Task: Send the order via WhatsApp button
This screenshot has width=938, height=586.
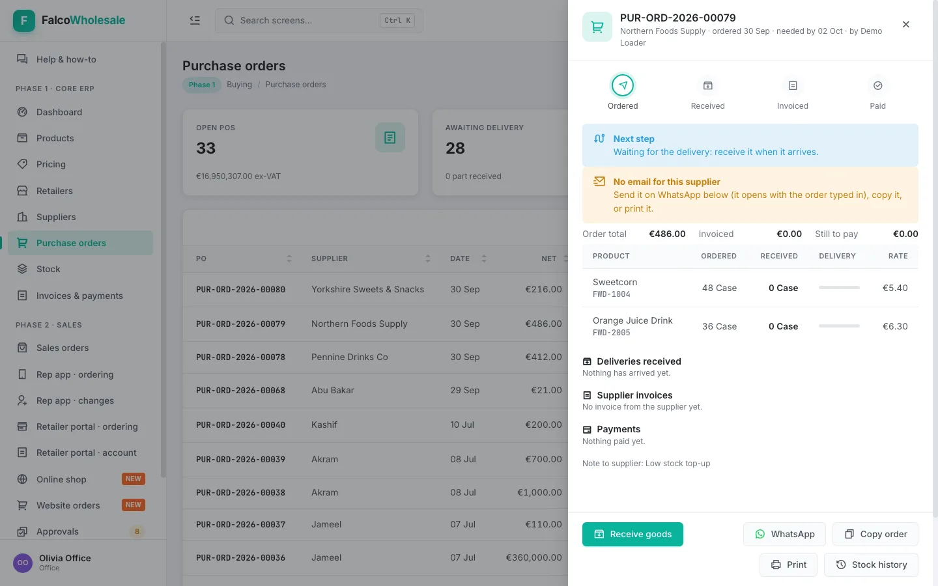Action: (784, 534)
